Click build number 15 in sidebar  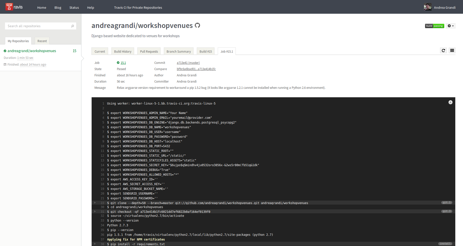(74, 51)
